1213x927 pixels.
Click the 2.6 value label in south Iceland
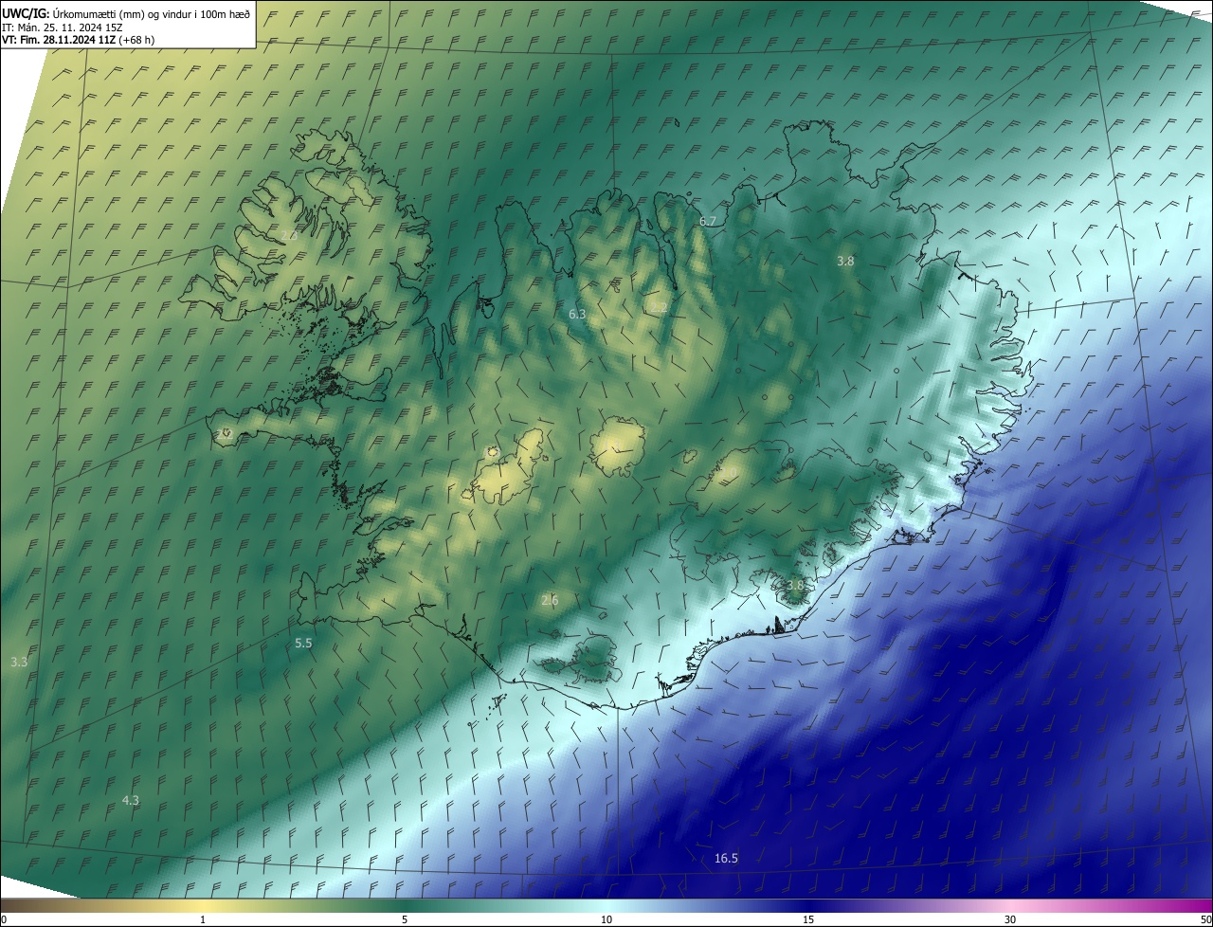point(550,600)
